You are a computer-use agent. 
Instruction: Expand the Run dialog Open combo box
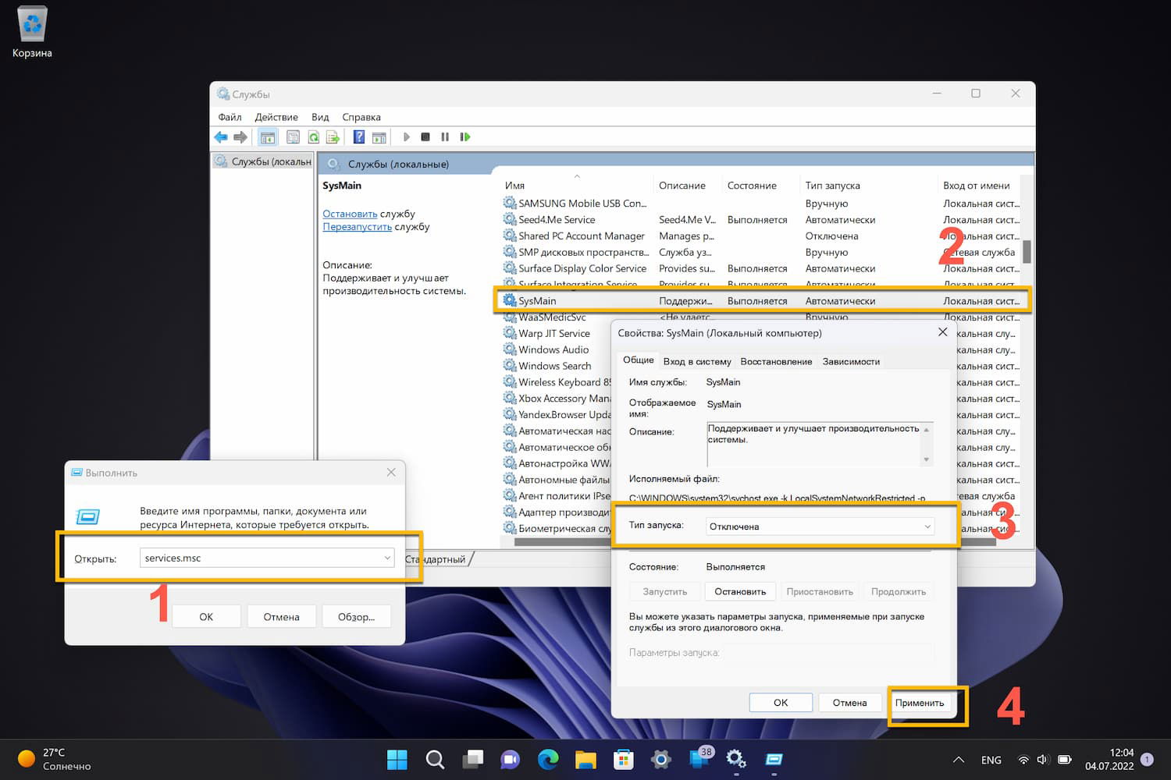pyautogui.click(x=387, y=558)
